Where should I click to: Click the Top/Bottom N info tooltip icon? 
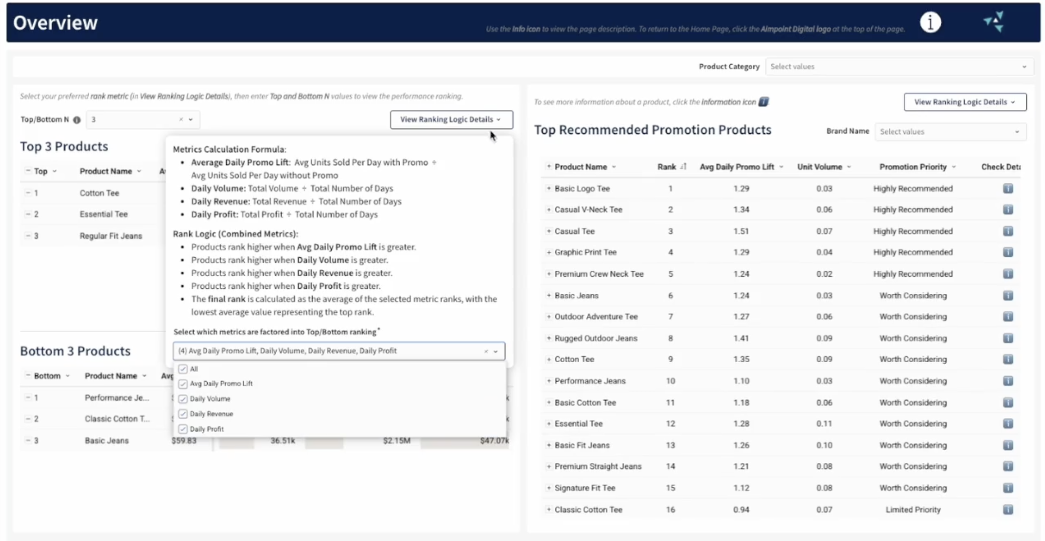77,120
